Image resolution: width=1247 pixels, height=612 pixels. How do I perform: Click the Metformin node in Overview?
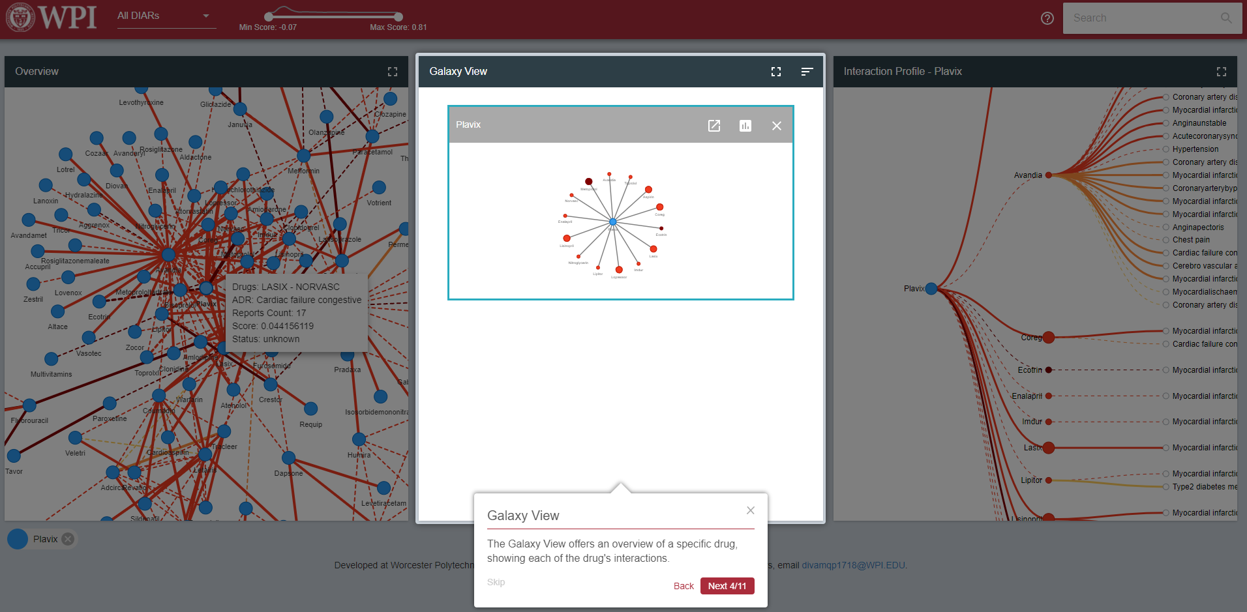point(303,156)
